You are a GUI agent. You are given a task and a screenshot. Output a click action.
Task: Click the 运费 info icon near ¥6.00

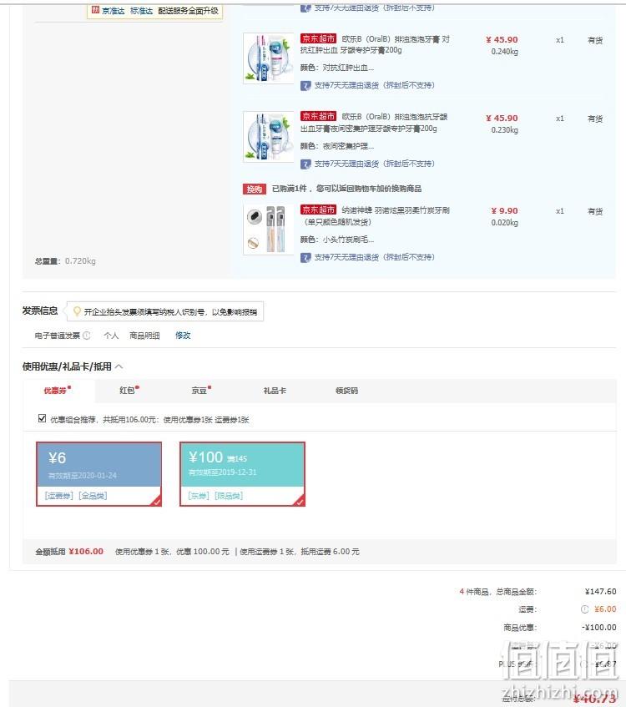coord(584,609)
